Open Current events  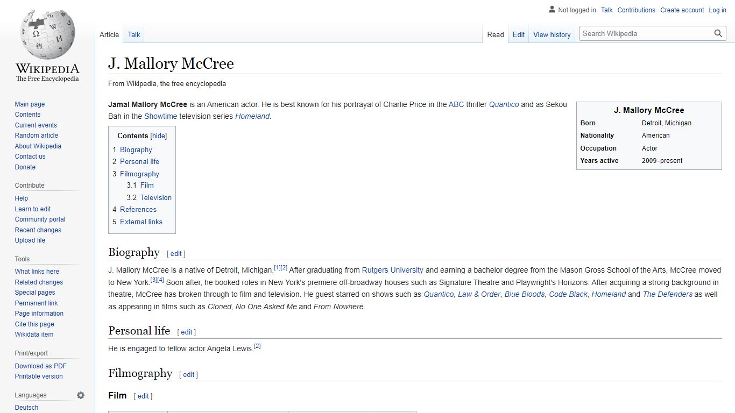[x=36, y=125]
